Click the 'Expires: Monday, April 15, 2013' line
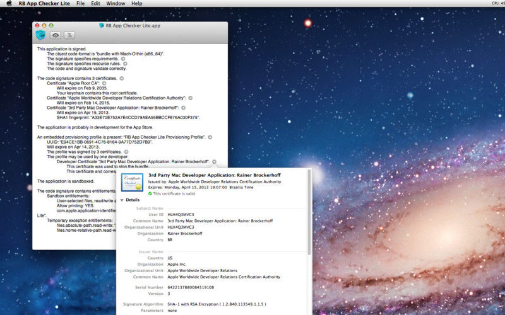Screen dimensions: 505x315 pos(201,187)
